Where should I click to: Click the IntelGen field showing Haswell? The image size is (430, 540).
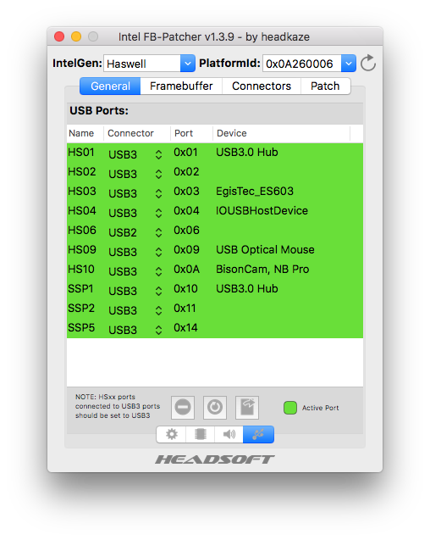(142, 64)
